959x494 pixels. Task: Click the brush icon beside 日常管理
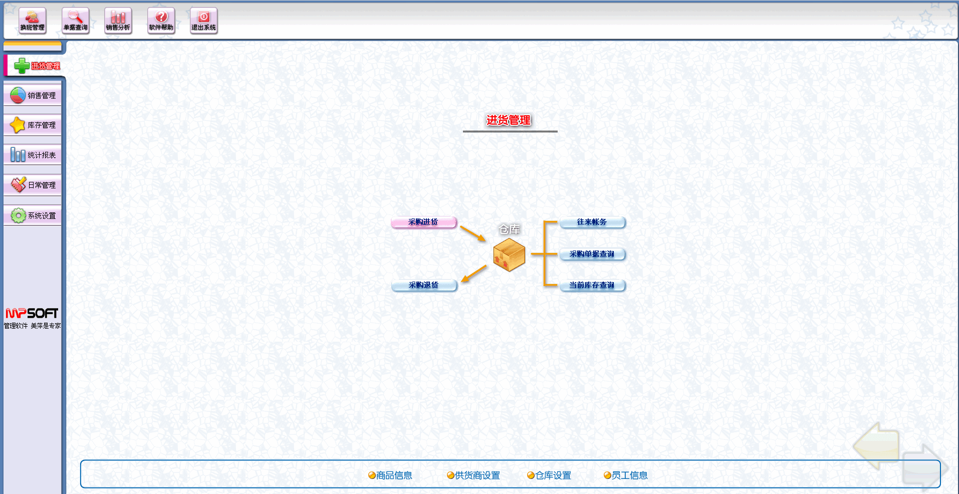pyautogui.click(x=18, y=185)
